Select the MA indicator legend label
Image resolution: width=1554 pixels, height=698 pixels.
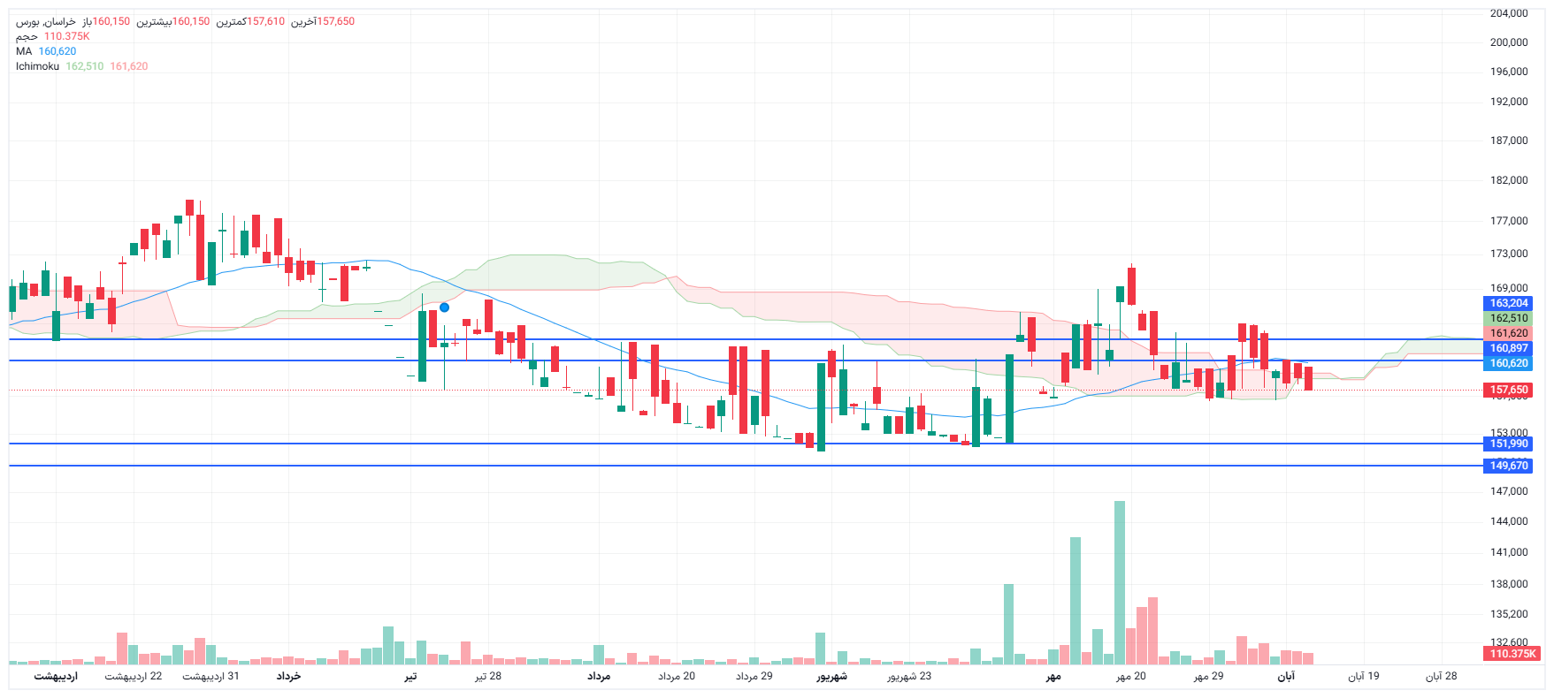coord(24,51)
